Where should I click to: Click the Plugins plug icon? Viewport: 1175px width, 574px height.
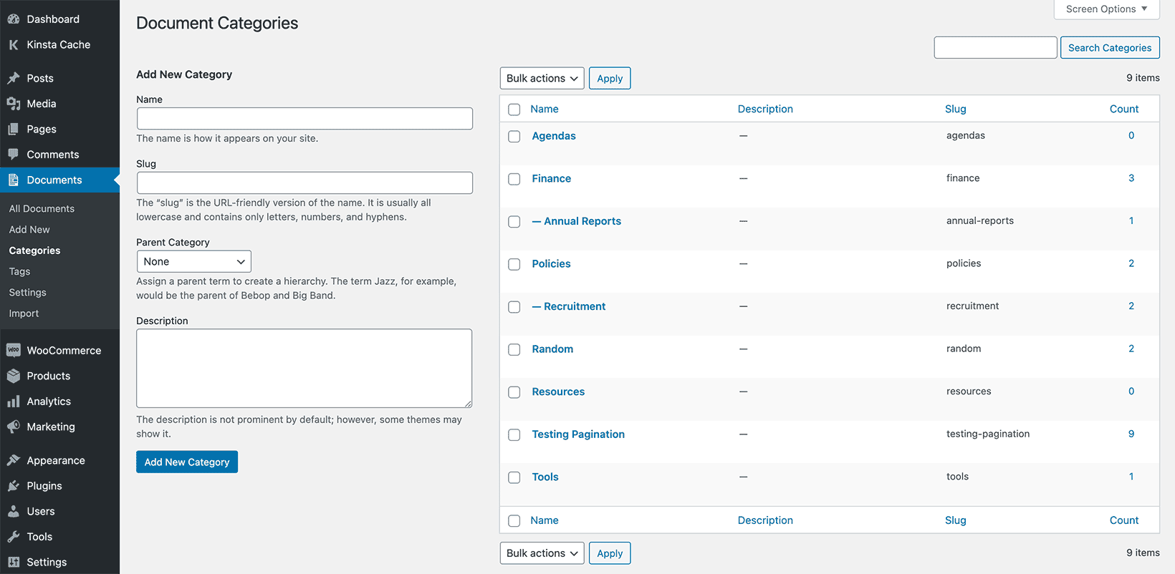point(14,486)
